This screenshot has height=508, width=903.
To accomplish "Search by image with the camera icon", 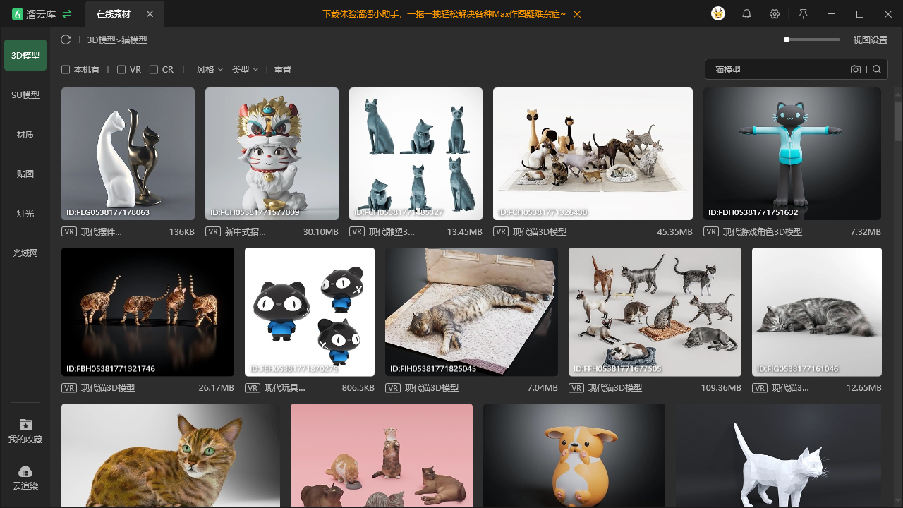I will pos(856,69).
